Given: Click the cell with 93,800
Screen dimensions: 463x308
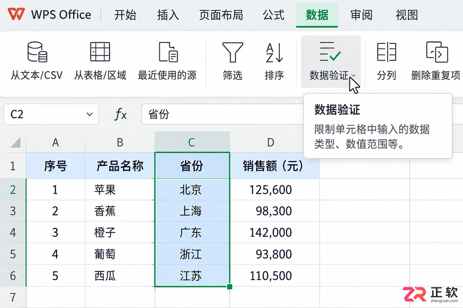Looking at the screenshot, I should point(275,254).
